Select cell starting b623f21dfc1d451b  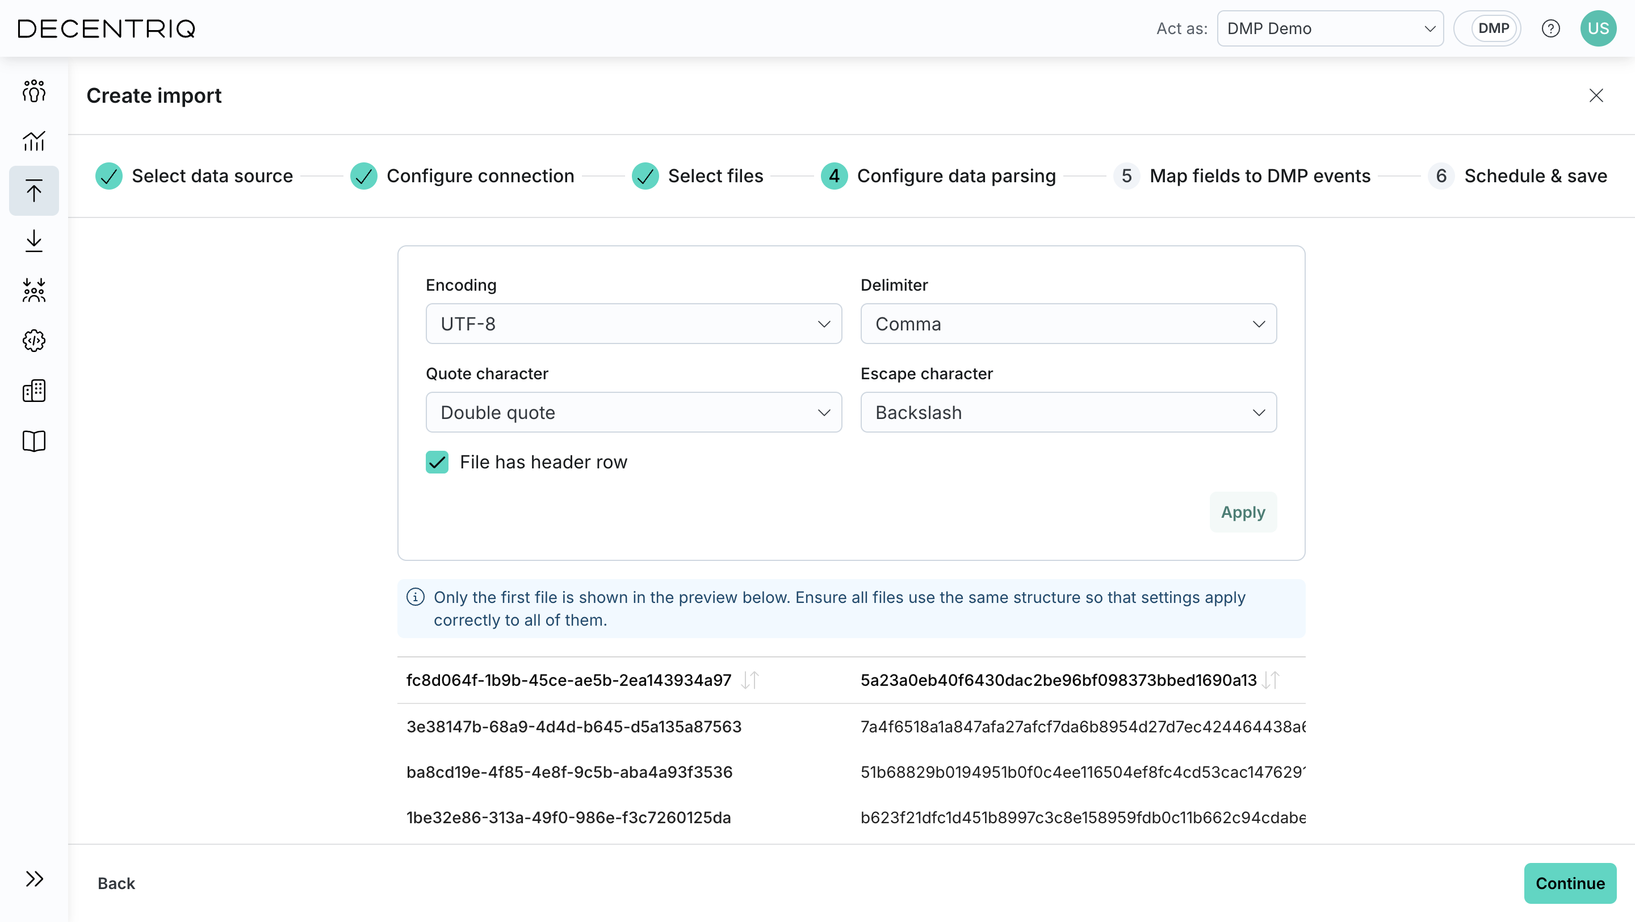[1083, 818]
